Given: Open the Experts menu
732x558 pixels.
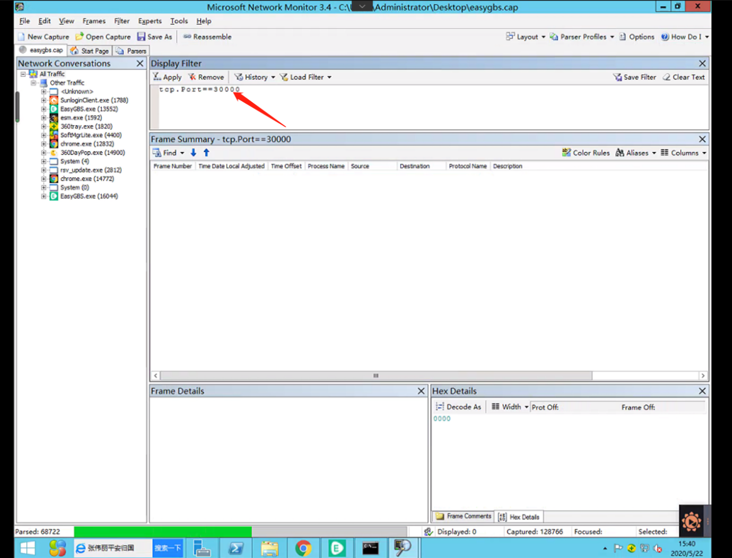Looking at the screenshot, I should point(150,21).
